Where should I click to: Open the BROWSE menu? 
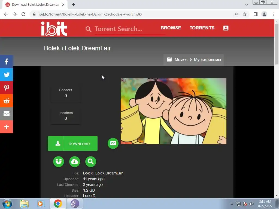click(x=171, y=28)
